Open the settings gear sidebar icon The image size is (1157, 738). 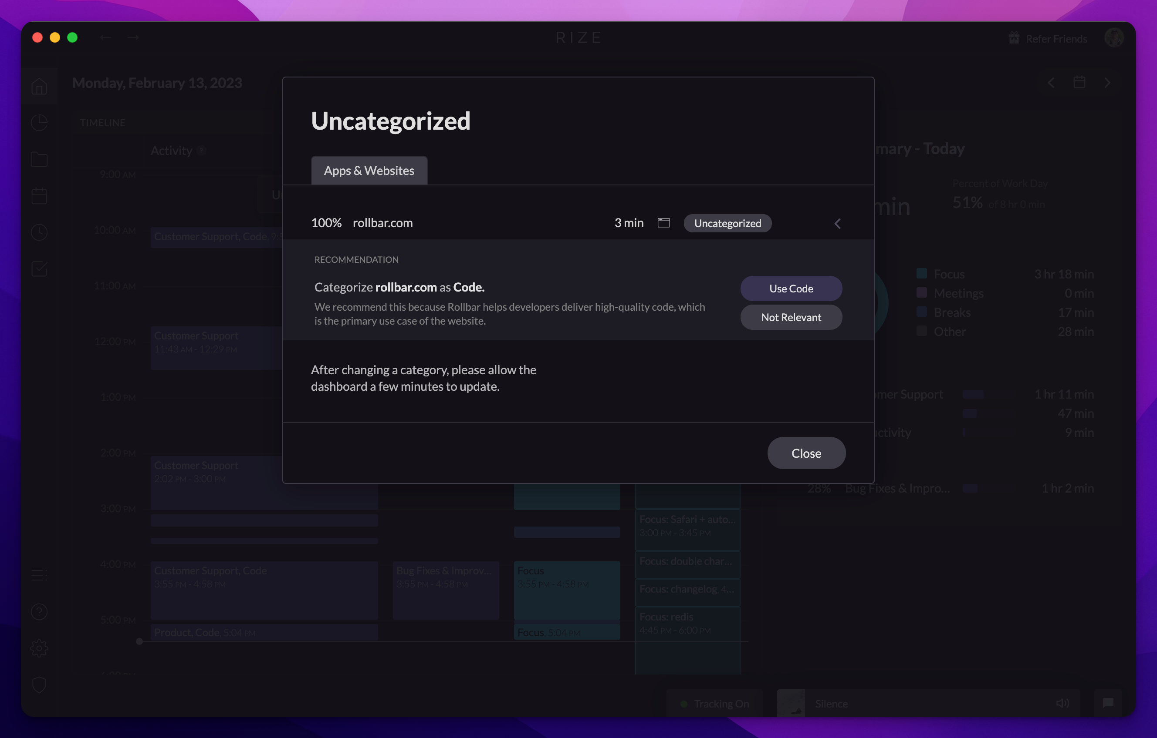[x=39, y=648]
